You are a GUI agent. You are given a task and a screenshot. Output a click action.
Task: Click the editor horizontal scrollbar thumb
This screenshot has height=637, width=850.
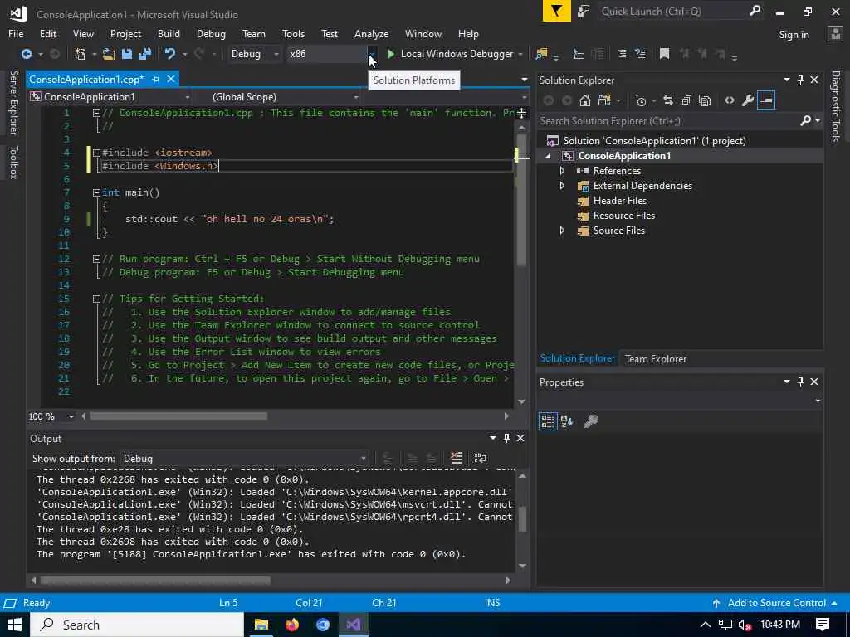click(178, 416)
